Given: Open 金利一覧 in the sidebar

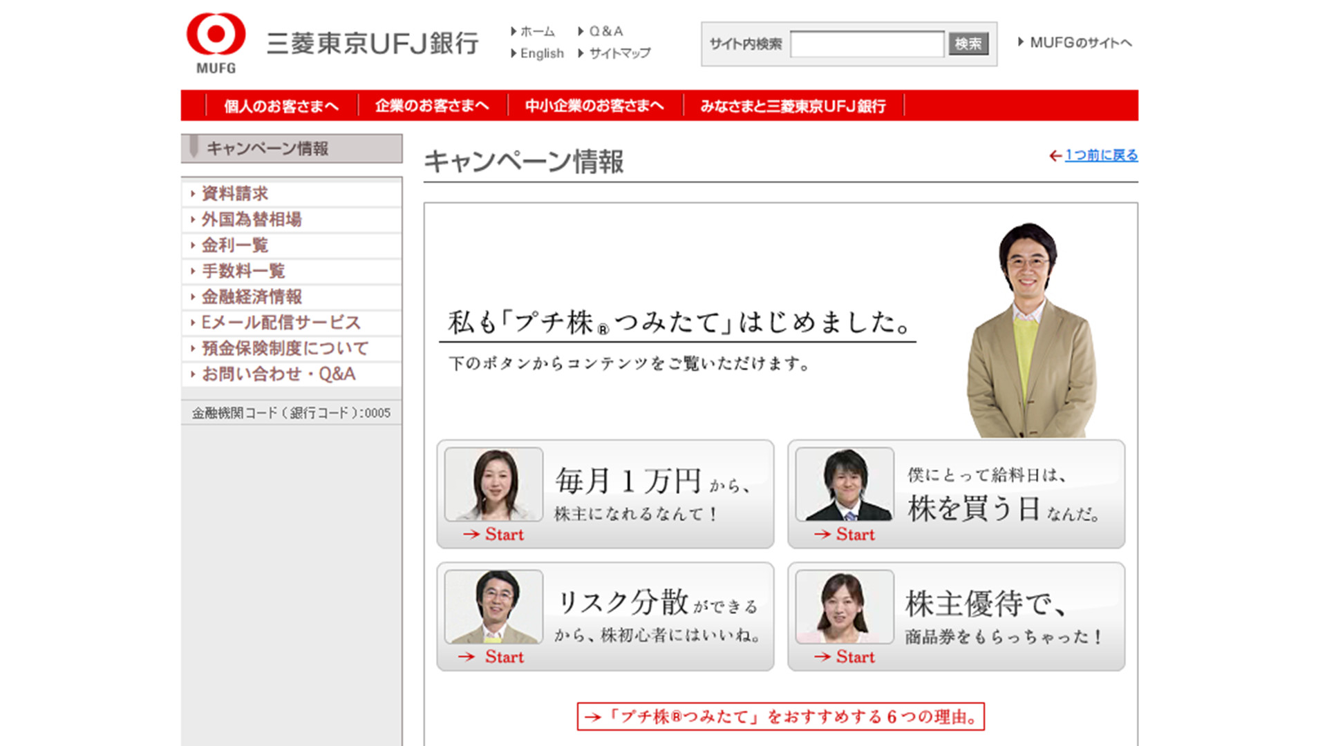Looking at the screenshot, I should pyautogui.click(x=234, y=245).
